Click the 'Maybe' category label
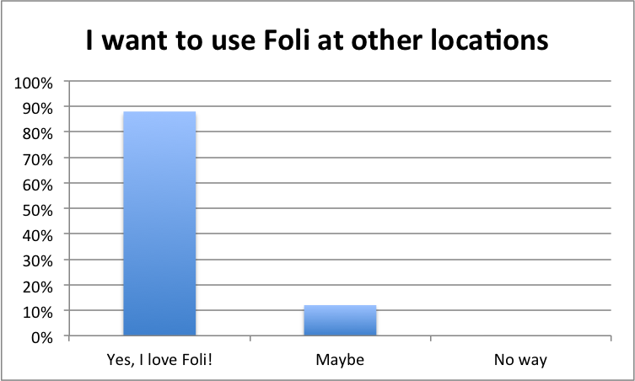 [340, 360]
